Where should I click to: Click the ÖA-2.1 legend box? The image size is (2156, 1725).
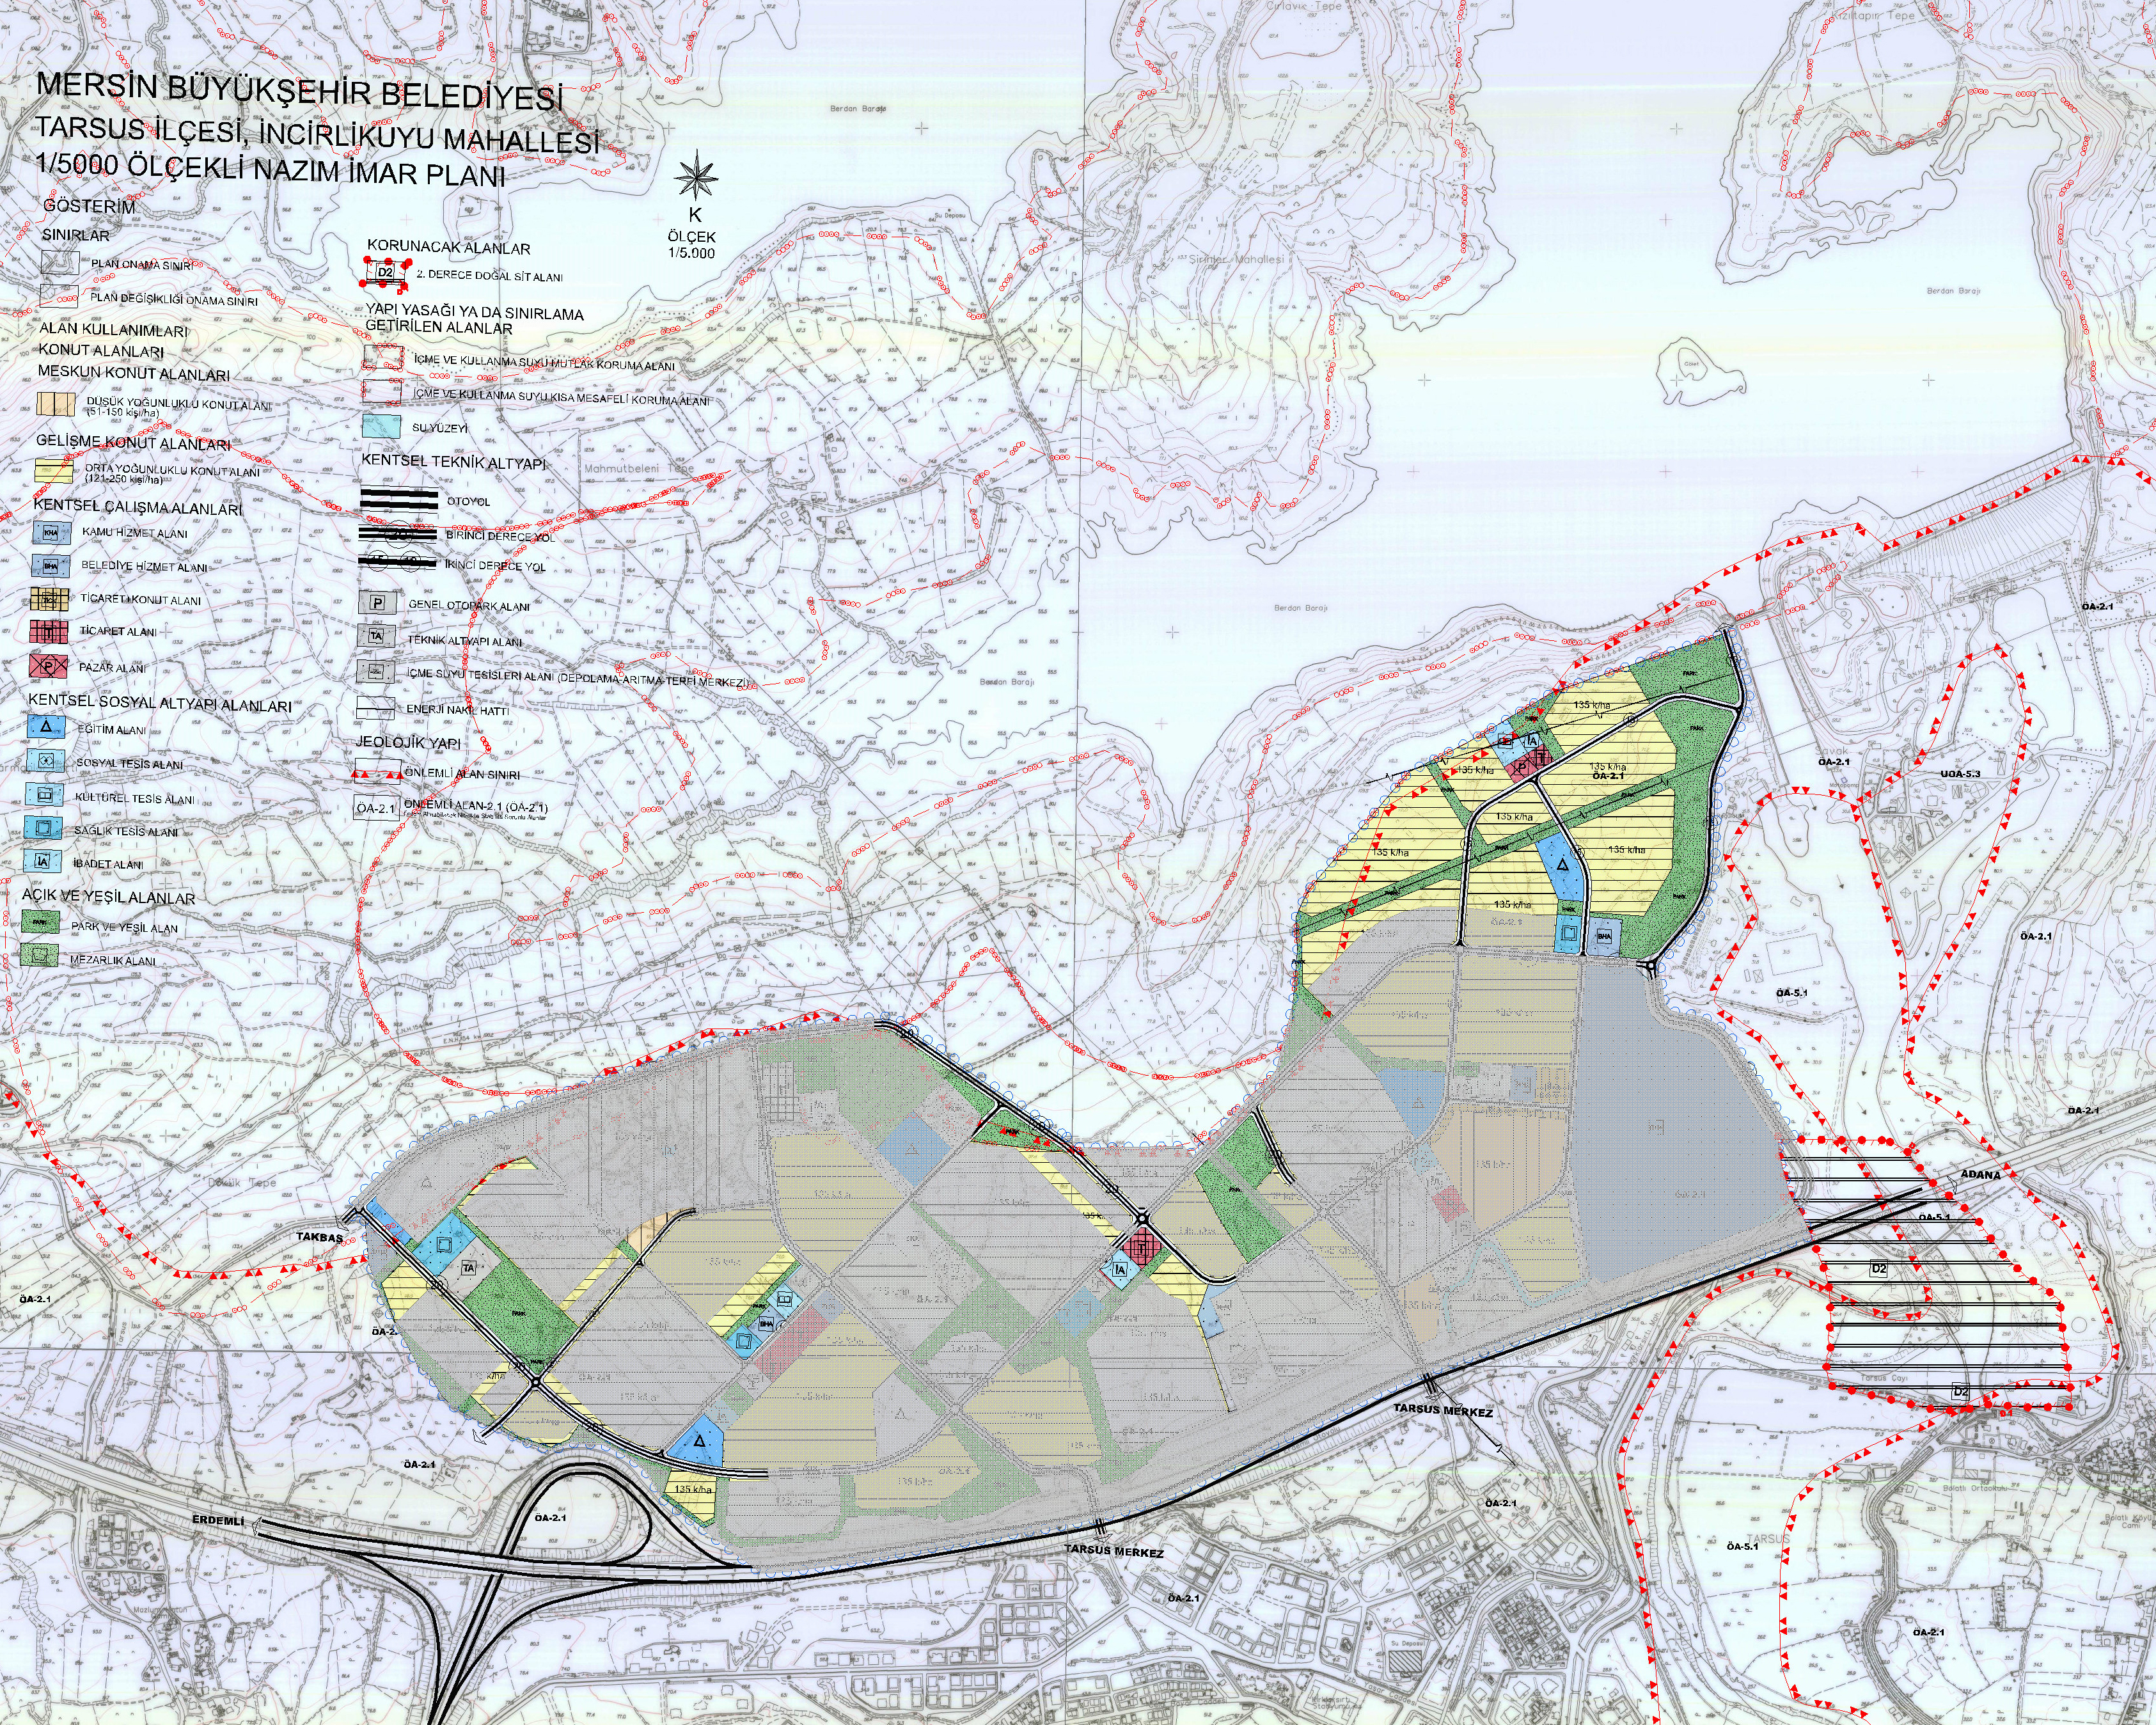pos(376,808)
